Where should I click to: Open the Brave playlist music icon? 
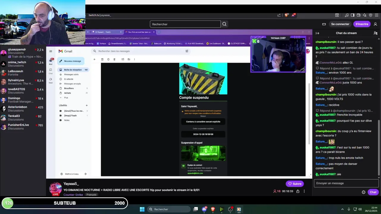[347, 15]
